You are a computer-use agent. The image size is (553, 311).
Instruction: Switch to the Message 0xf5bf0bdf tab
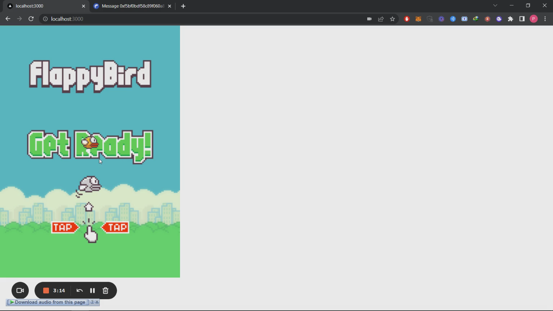pos(132,6)
